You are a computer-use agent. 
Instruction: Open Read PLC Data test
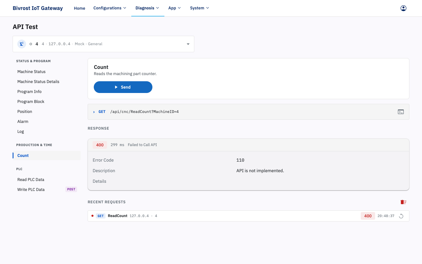(x=31, y=180)
